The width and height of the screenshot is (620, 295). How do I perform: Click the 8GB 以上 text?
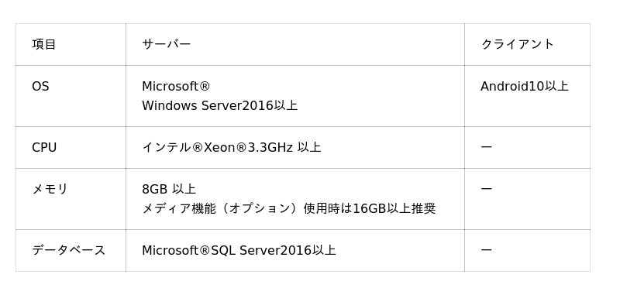point(169,189)
